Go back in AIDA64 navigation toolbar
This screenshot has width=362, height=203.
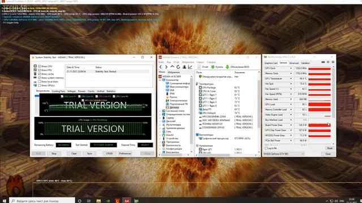pyautogui.click(x=161, y=67)
